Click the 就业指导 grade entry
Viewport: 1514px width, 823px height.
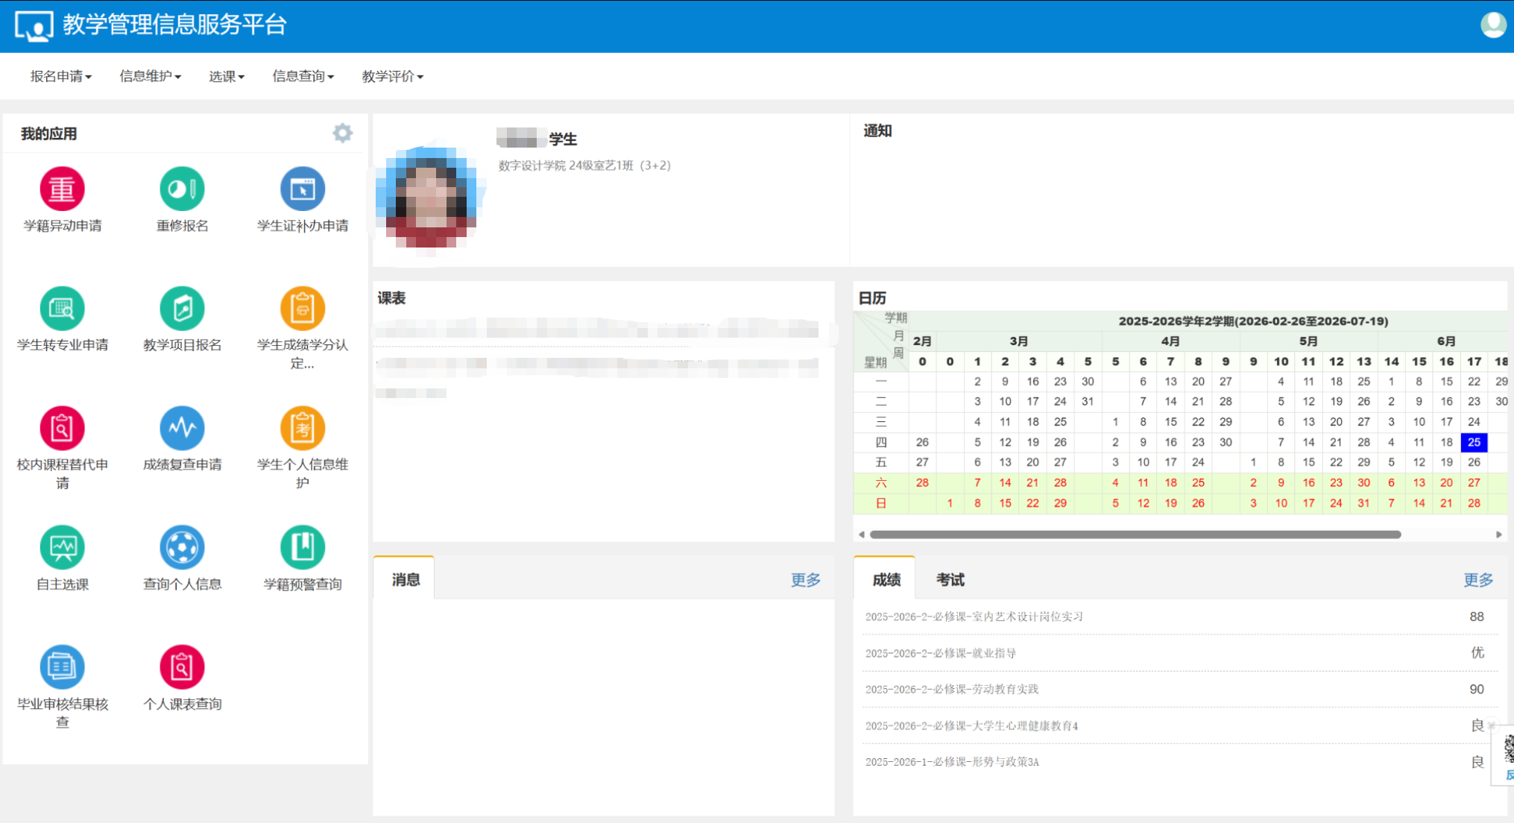[x=1179, y=653]
